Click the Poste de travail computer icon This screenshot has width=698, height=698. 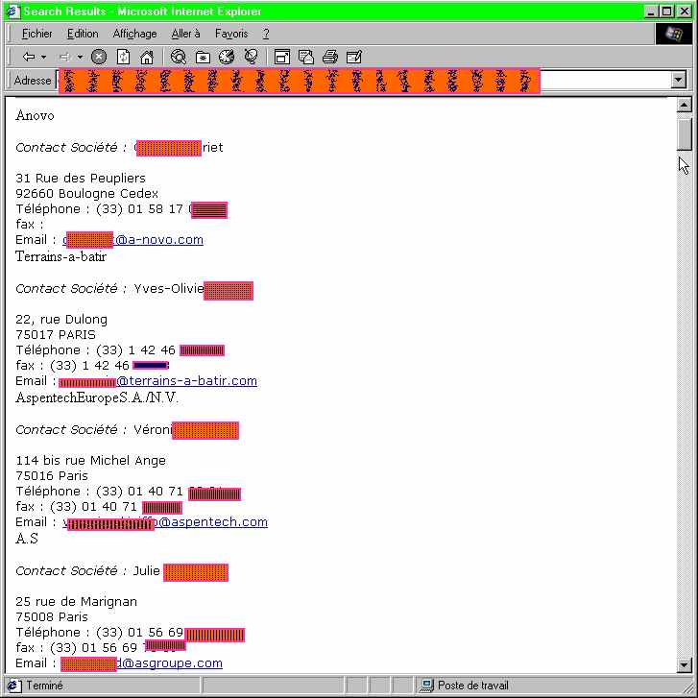[x=426, y=686]
